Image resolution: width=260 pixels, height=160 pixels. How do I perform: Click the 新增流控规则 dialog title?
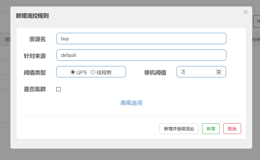pyautogui.click(x=32, y=16)
